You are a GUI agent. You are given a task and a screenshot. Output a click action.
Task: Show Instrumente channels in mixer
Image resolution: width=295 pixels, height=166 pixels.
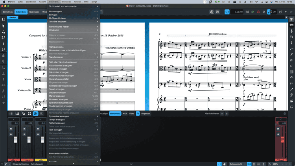[x=115, y=114]
